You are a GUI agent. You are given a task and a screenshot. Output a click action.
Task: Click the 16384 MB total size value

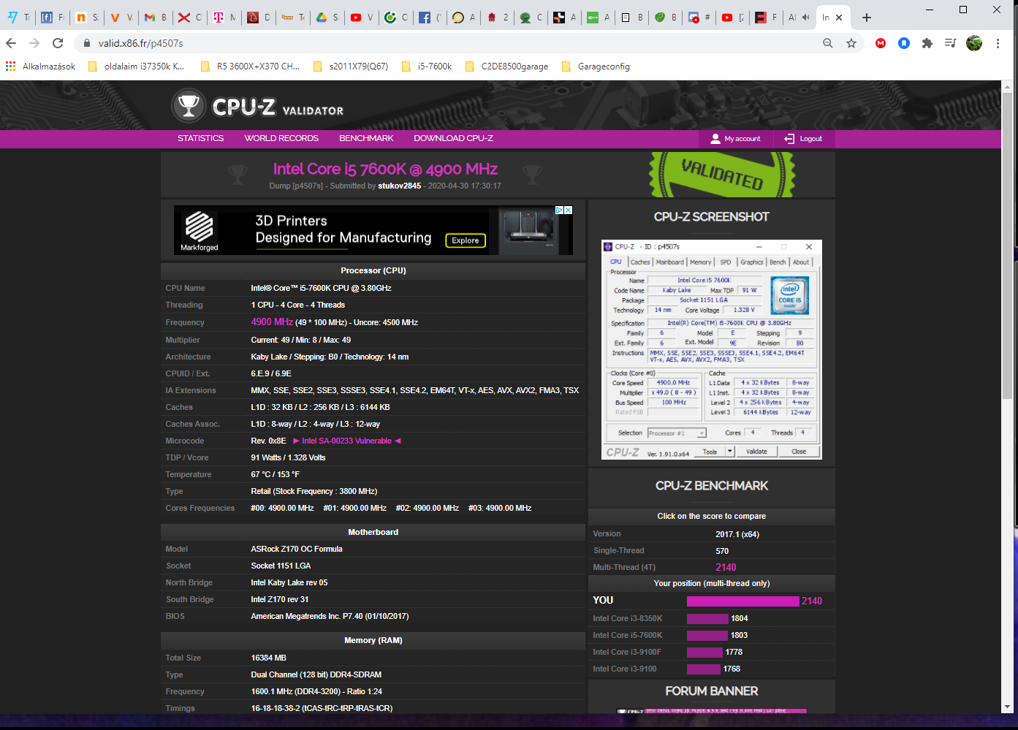(268, 658)
